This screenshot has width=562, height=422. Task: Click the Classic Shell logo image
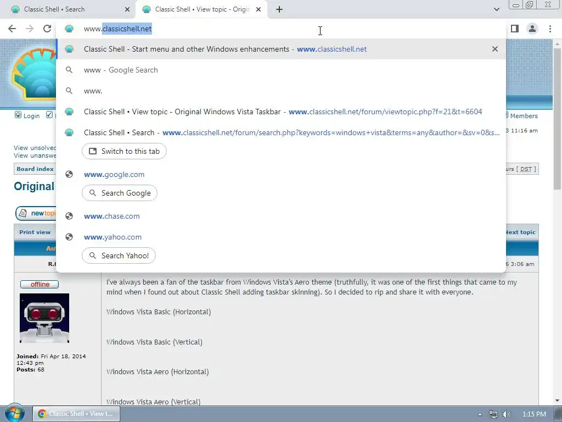(x=34, y=74)
